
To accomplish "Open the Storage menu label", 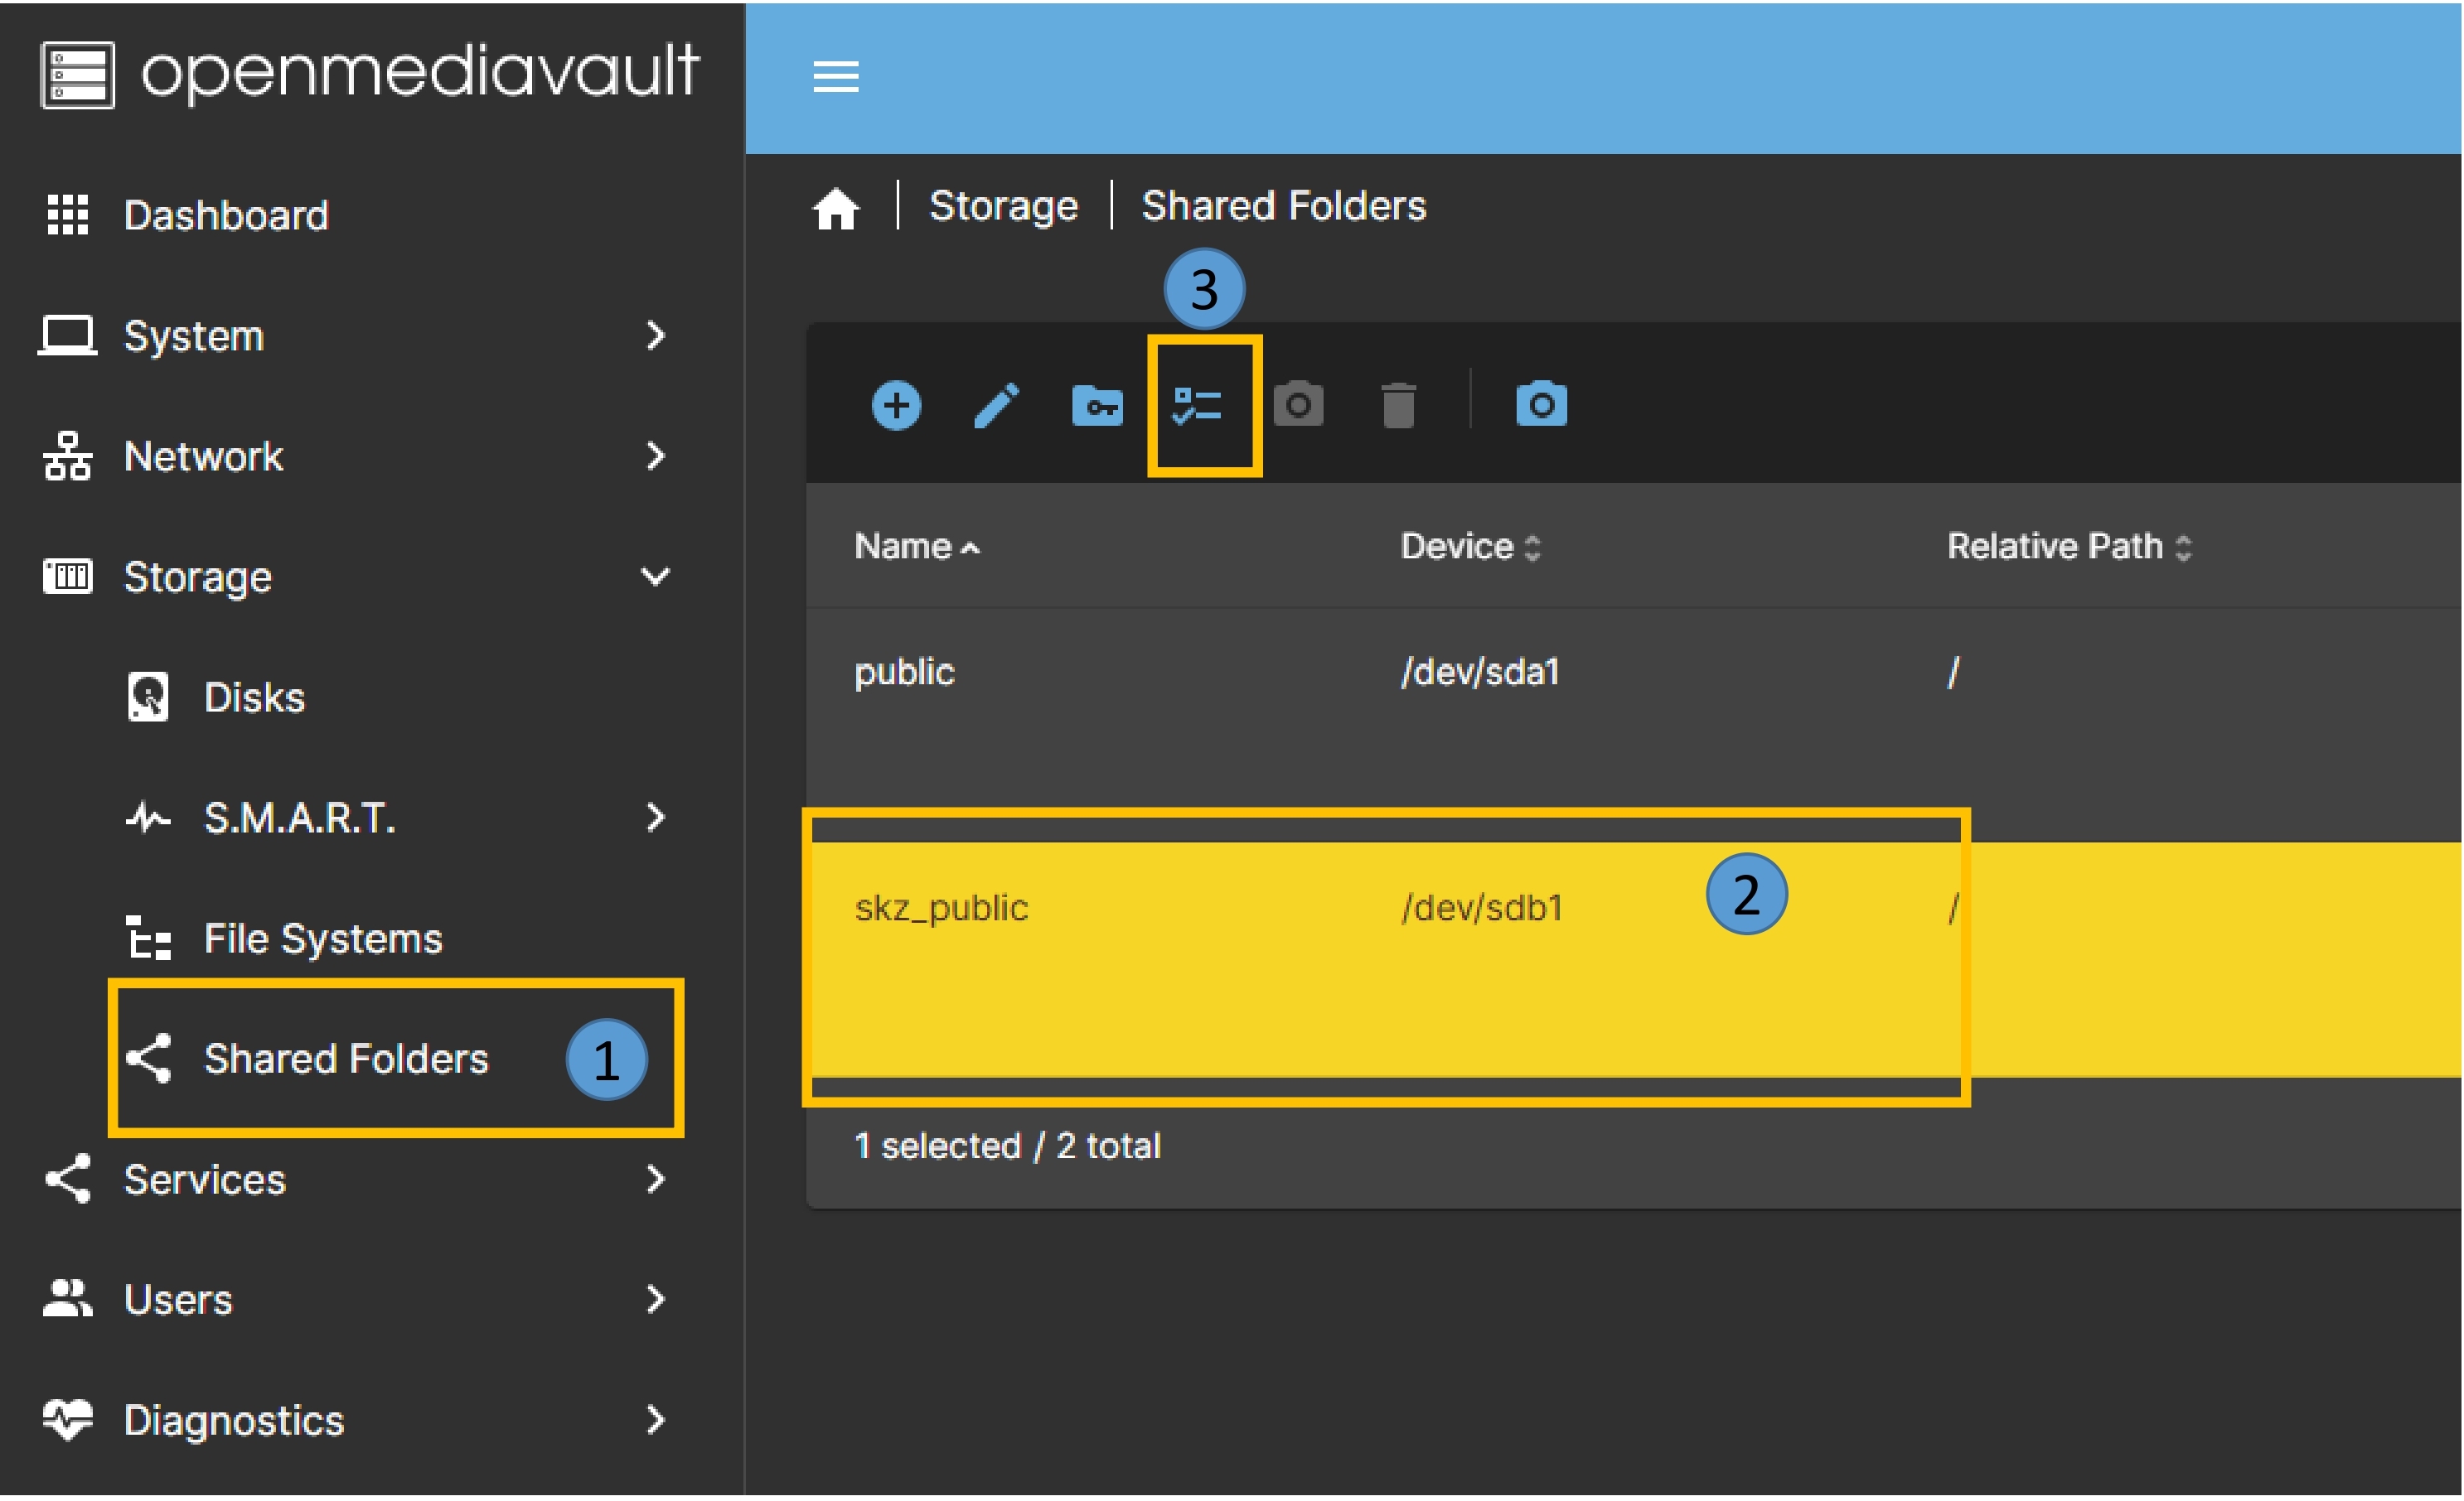I will click(197, 579).
